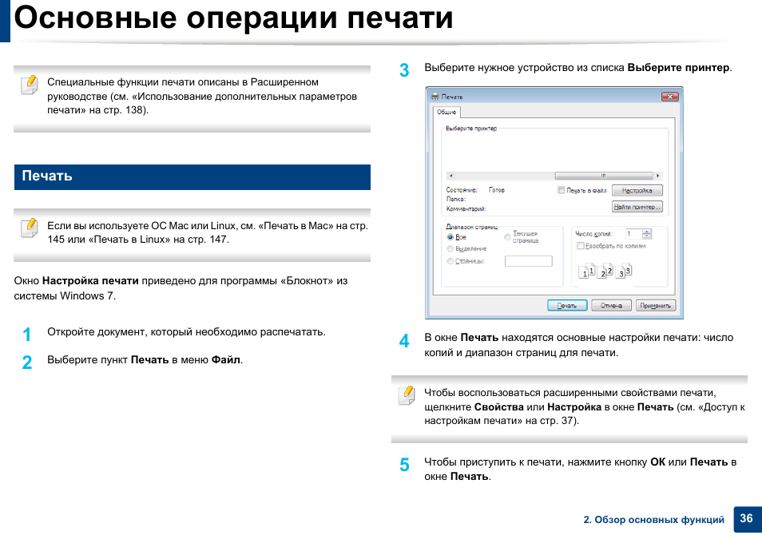The image size is (762, 539).
Task: Click the «Настройка» button
Action: pyautogui.click(x=637, y=191)
